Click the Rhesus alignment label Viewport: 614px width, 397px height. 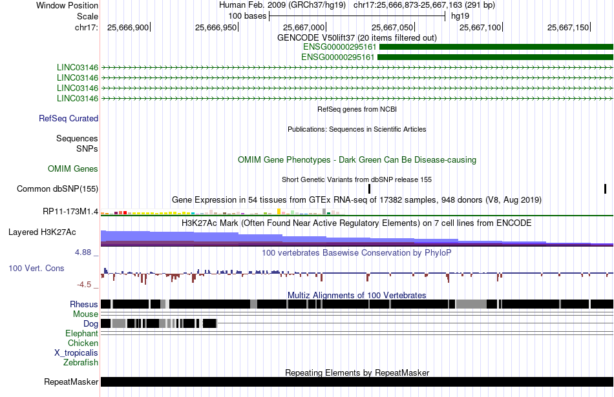(84, 304)
